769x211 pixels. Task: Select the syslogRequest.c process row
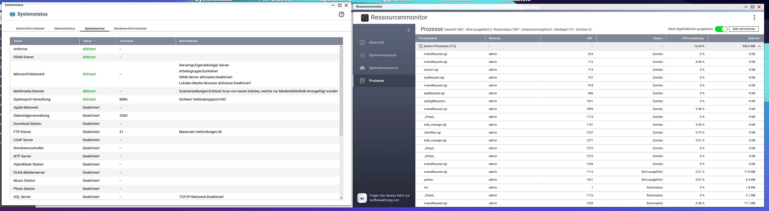590,101
